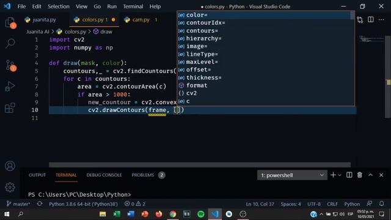This screenshot has height=220, width=391.
Task: Open the Extensions view
Action: point(10,108)
